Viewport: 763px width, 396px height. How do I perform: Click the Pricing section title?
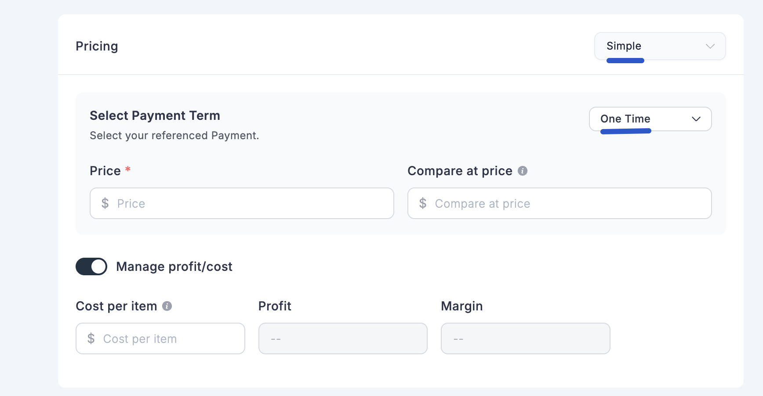(97, 46)
